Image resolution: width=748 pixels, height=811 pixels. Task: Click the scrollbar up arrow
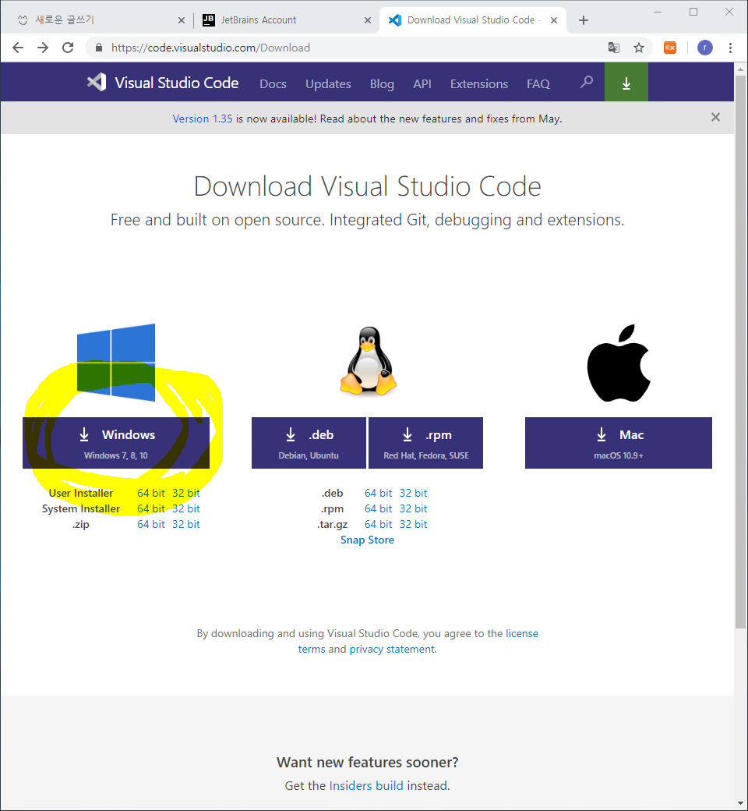point(740,69)
